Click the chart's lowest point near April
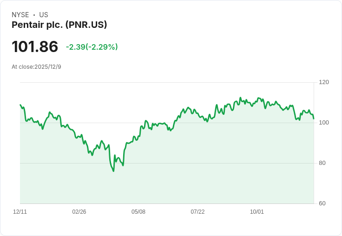 113,171
